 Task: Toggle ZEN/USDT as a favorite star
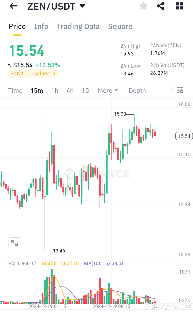(x=143, y=6)
